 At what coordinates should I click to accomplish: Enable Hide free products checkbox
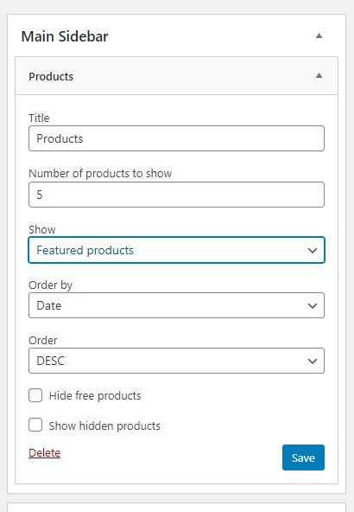point(35,395)
